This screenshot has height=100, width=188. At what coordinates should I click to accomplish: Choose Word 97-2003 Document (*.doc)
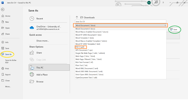point(88,35)
